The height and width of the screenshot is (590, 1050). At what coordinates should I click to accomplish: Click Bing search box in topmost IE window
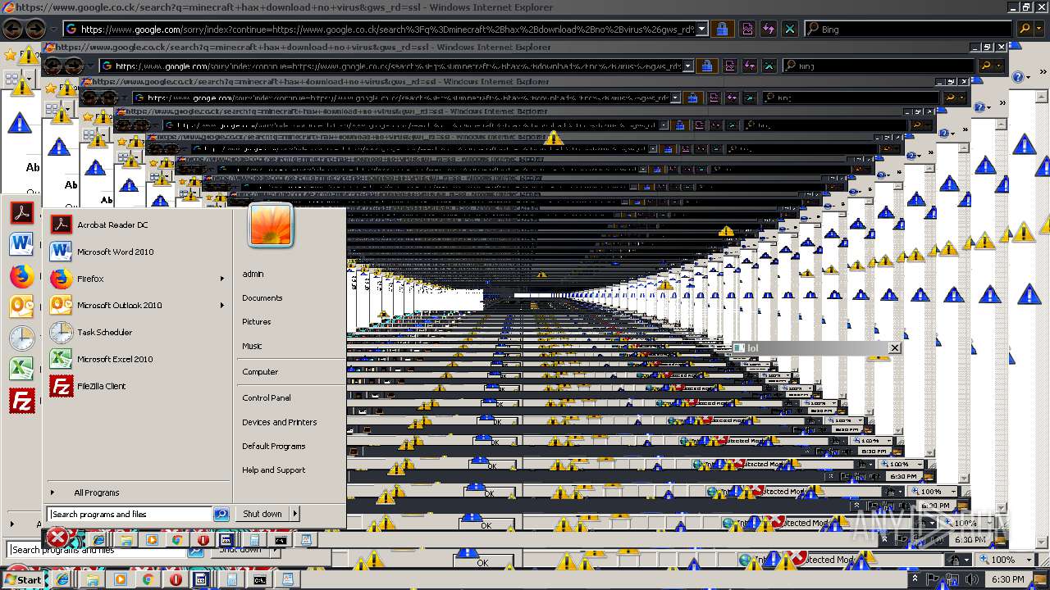[906, 29]
